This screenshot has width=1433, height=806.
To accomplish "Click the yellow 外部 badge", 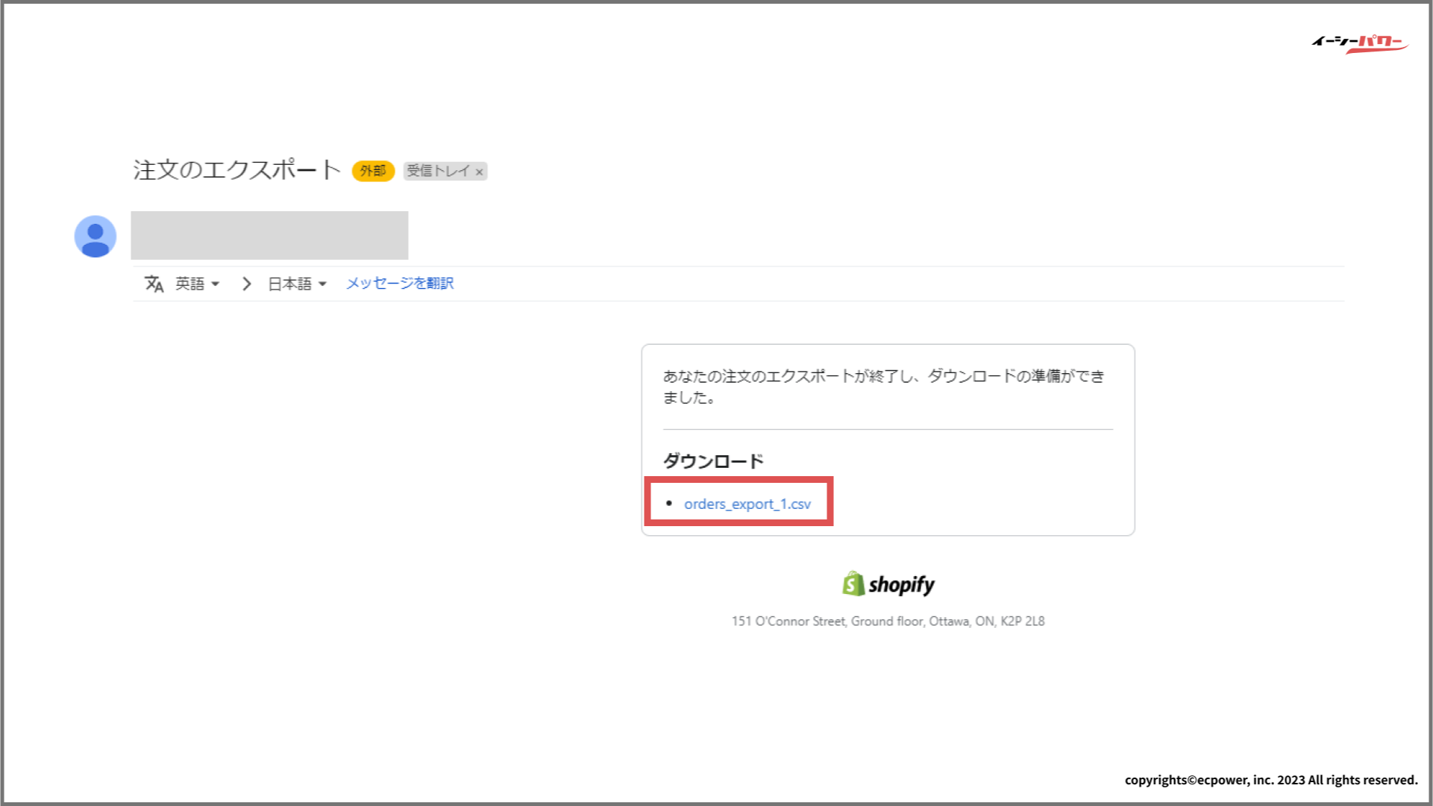I will pos(373,171).
